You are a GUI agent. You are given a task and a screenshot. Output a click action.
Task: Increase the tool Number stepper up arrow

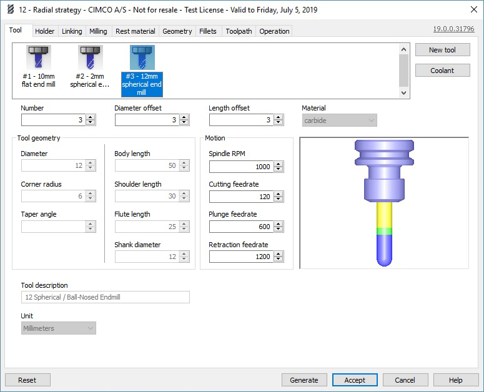point(91,117)
